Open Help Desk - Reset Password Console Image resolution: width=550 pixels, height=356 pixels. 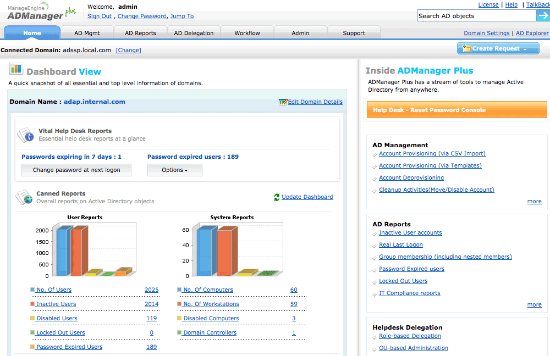[x=457, y=110]
